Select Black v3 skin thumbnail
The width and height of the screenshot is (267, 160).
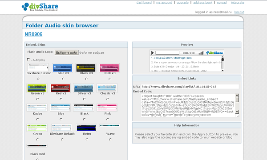pyautogui.click(x=86, y=68)
